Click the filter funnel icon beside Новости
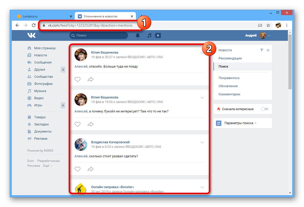The image size is (304, 207). (x=262, y=50)
